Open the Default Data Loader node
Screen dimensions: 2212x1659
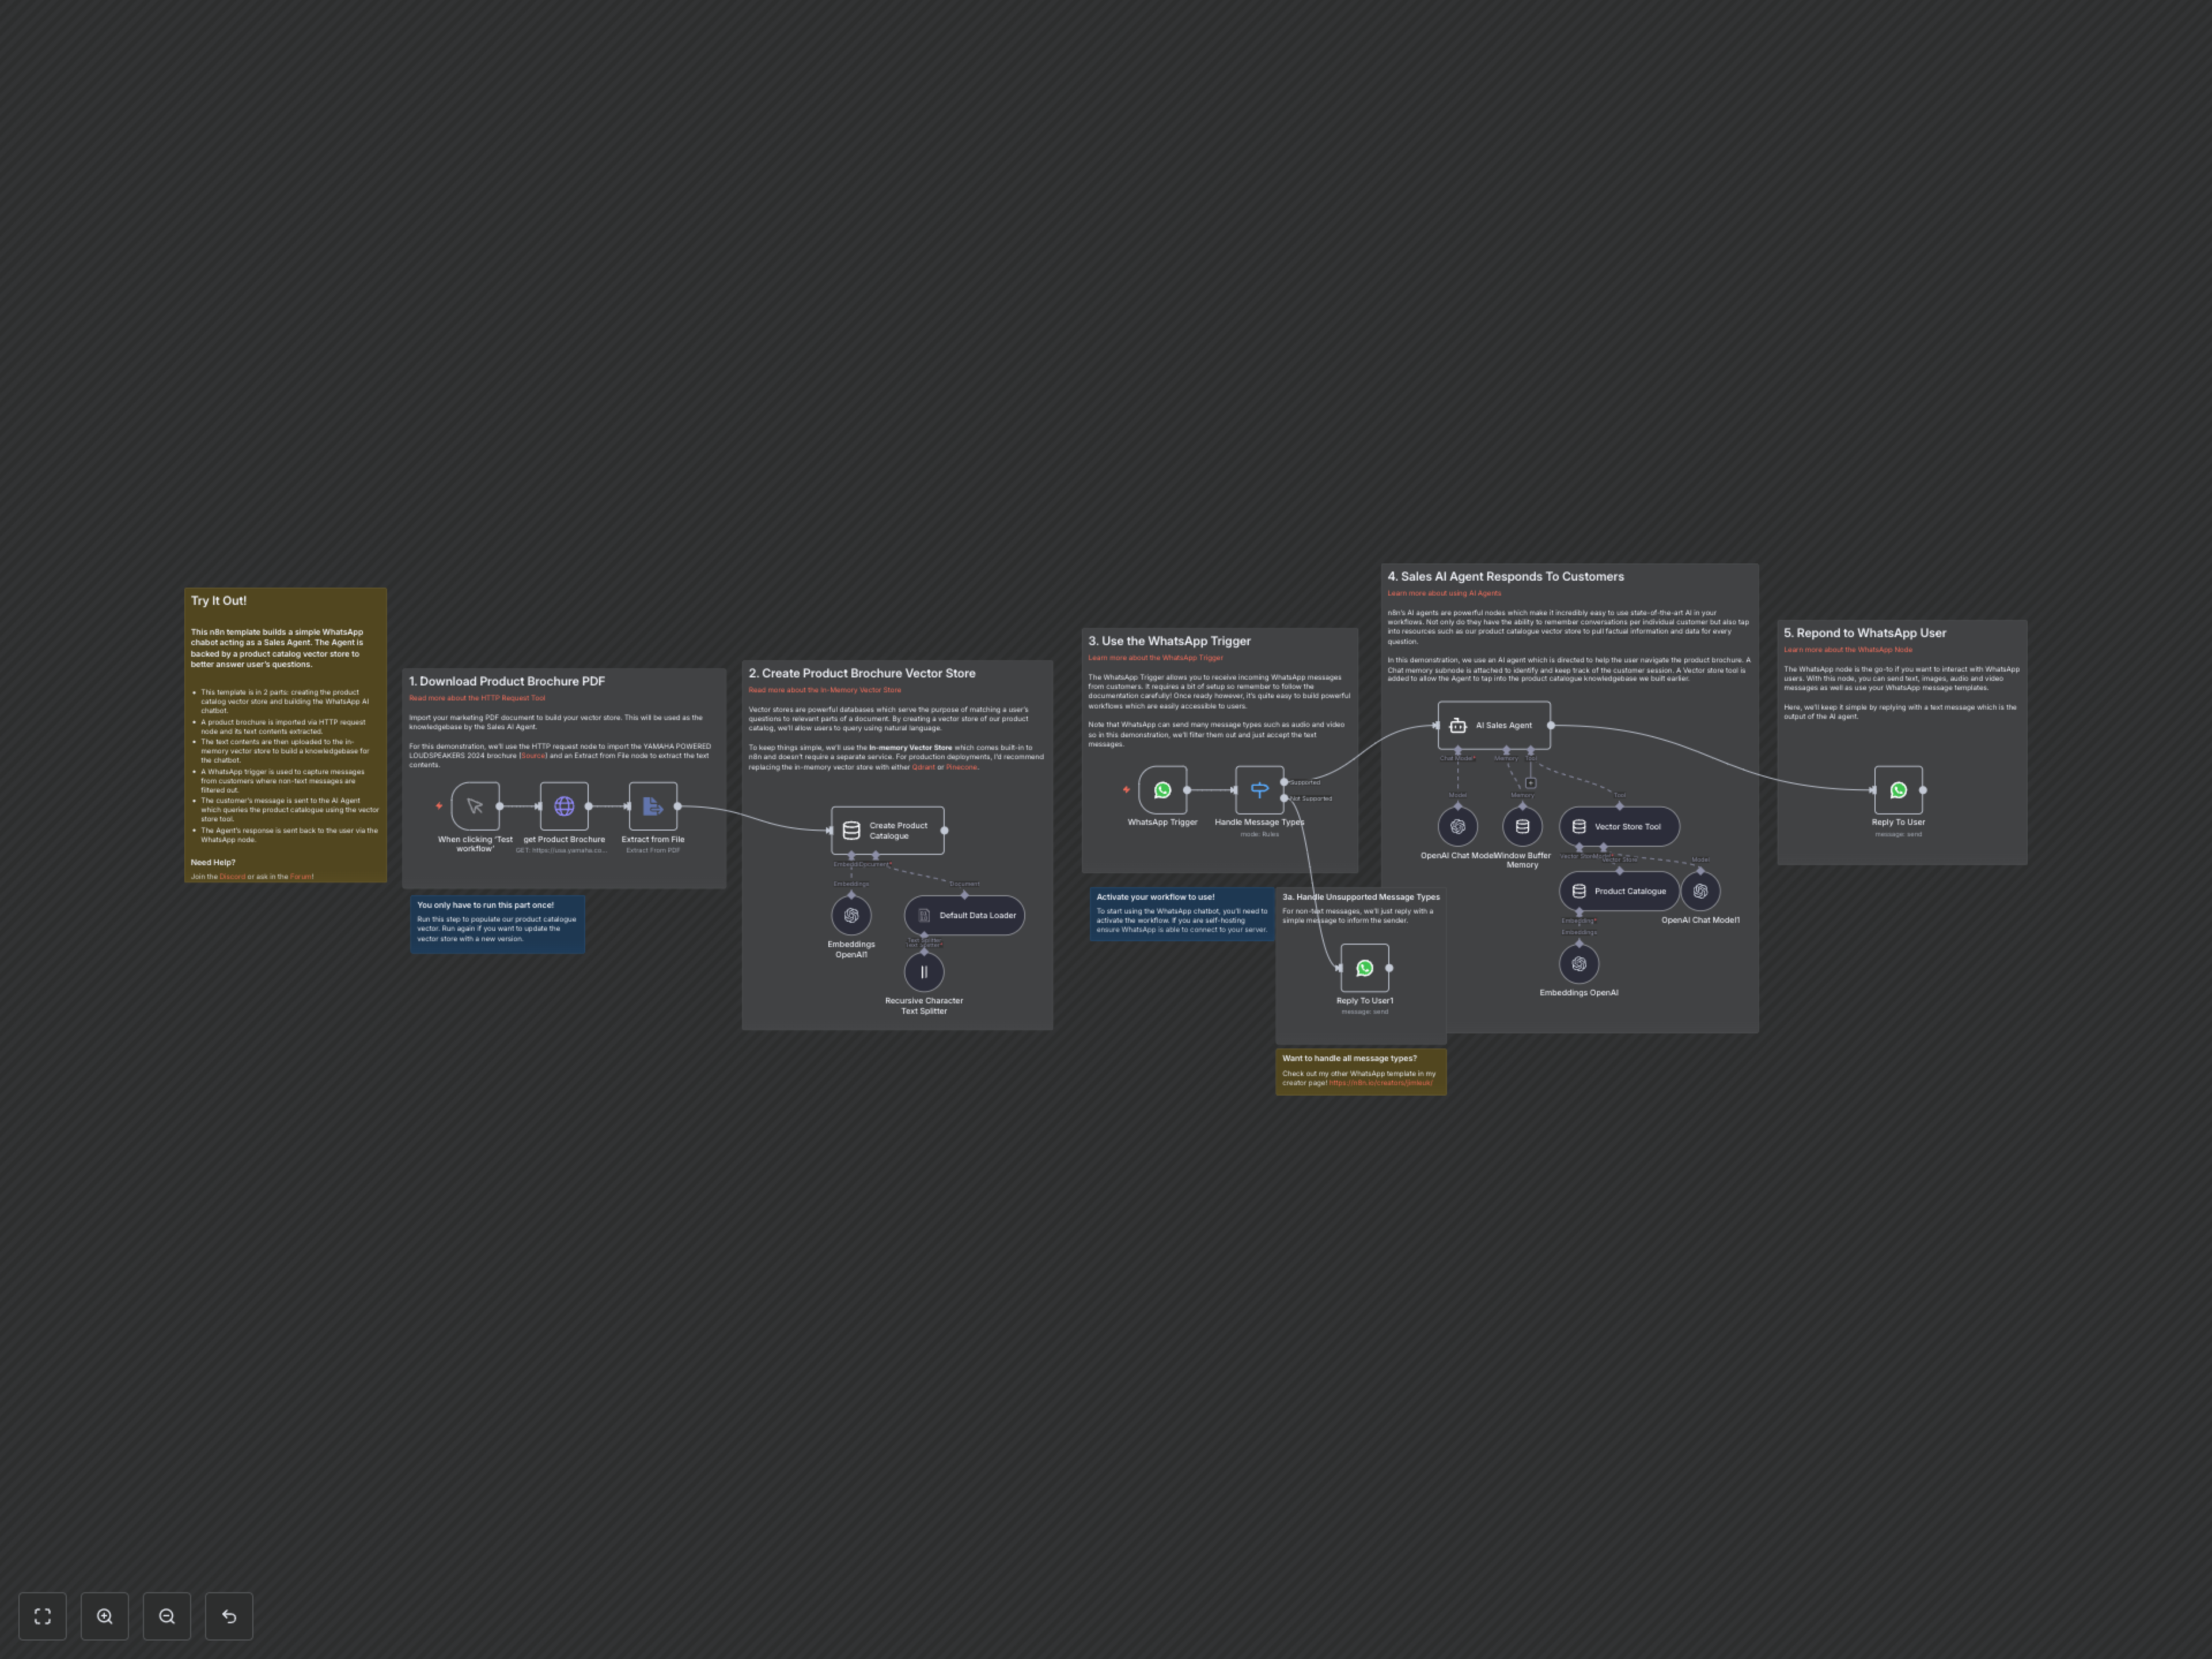click(x=964, y=915)
